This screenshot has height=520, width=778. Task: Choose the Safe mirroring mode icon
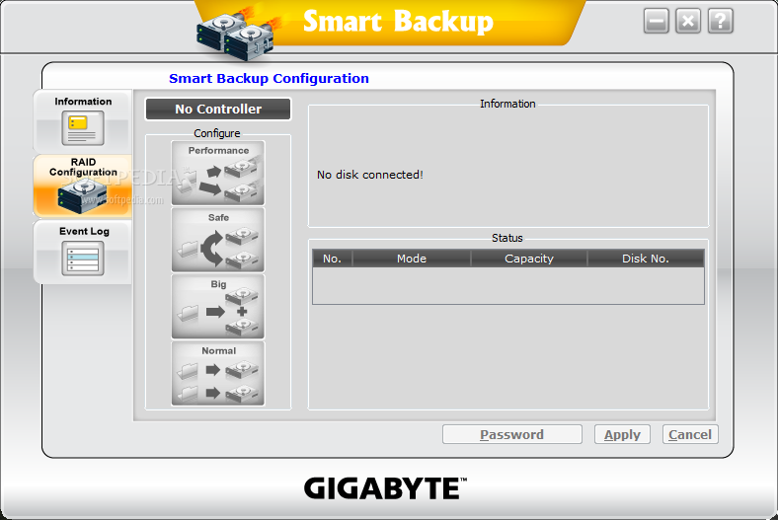tap(218, 240)
